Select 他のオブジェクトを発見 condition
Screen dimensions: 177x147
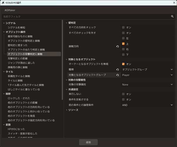(21, 116)
